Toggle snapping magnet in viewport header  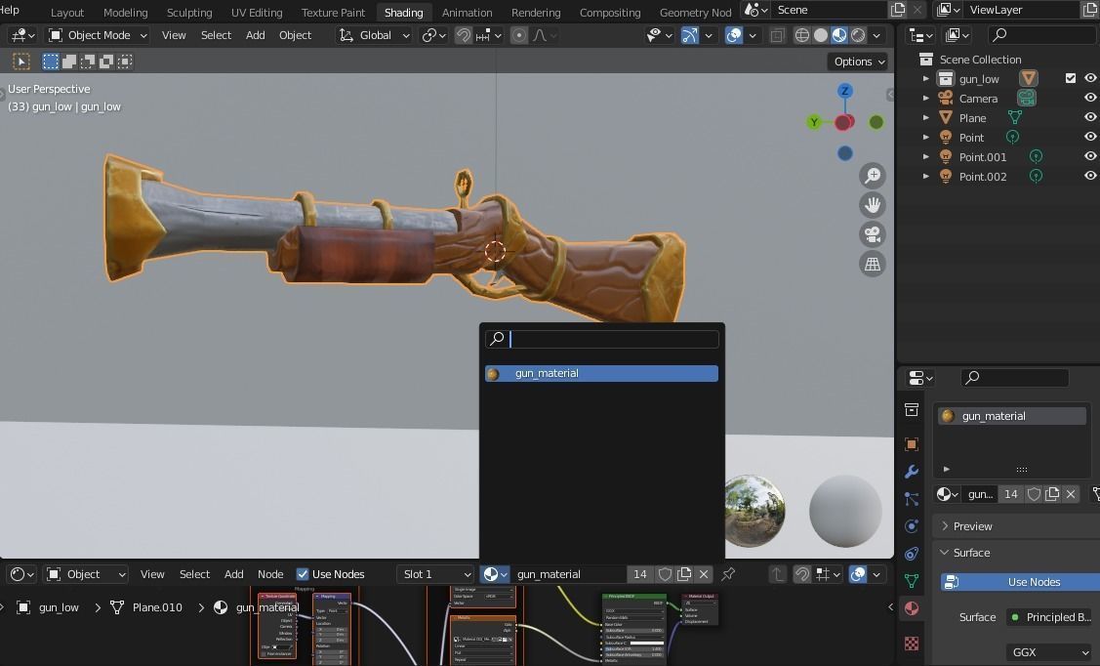click(x=463, y=35)
